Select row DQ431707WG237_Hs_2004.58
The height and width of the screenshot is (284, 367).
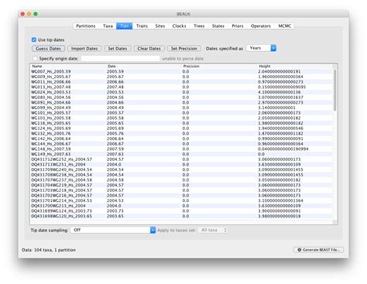[181, 180]
